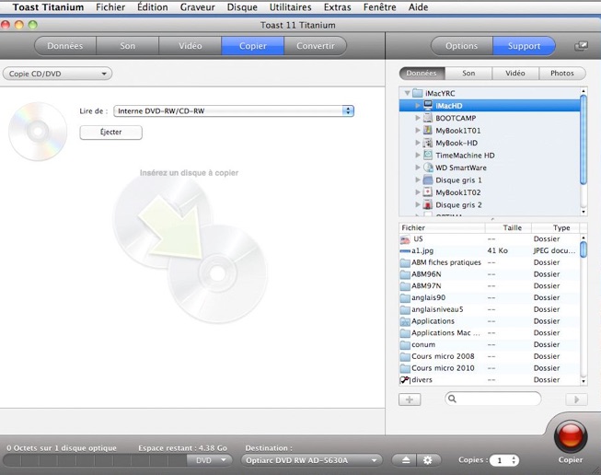Click the a1.jpg file icon
This screenshot has width=601, height=475.
[405, 251]
